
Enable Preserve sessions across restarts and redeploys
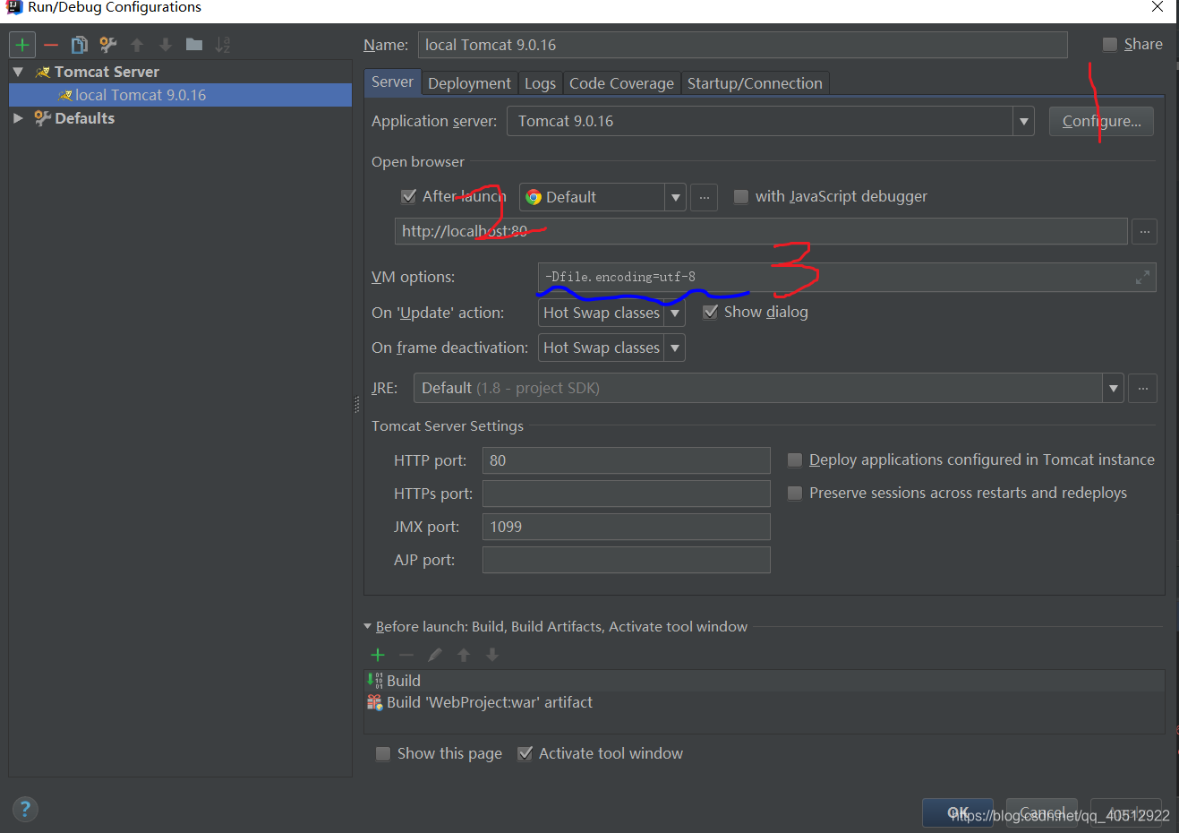click(794, 493)
